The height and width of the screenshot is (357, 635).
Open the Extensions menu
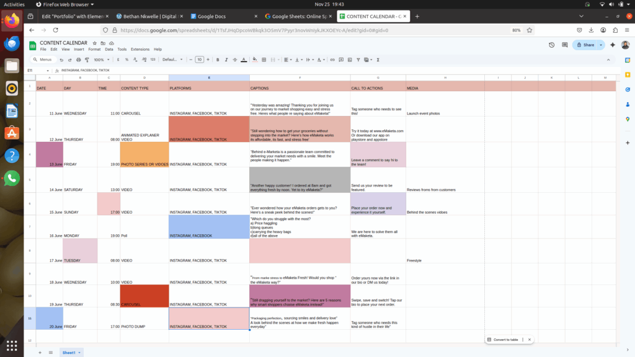(x=140, y=50)
